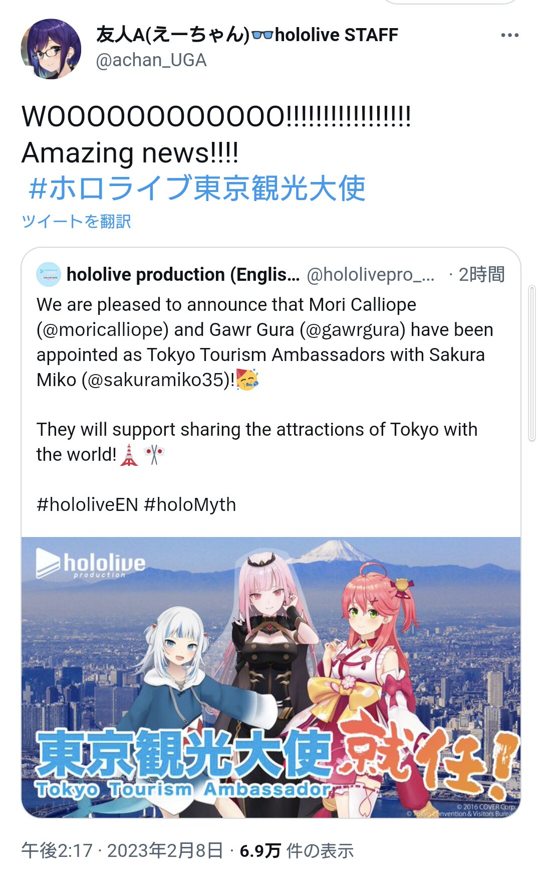Viewport: 541px width, 882px height.
Task: Open quoted account name hololive production (Englis...
Action: [183, 274]
